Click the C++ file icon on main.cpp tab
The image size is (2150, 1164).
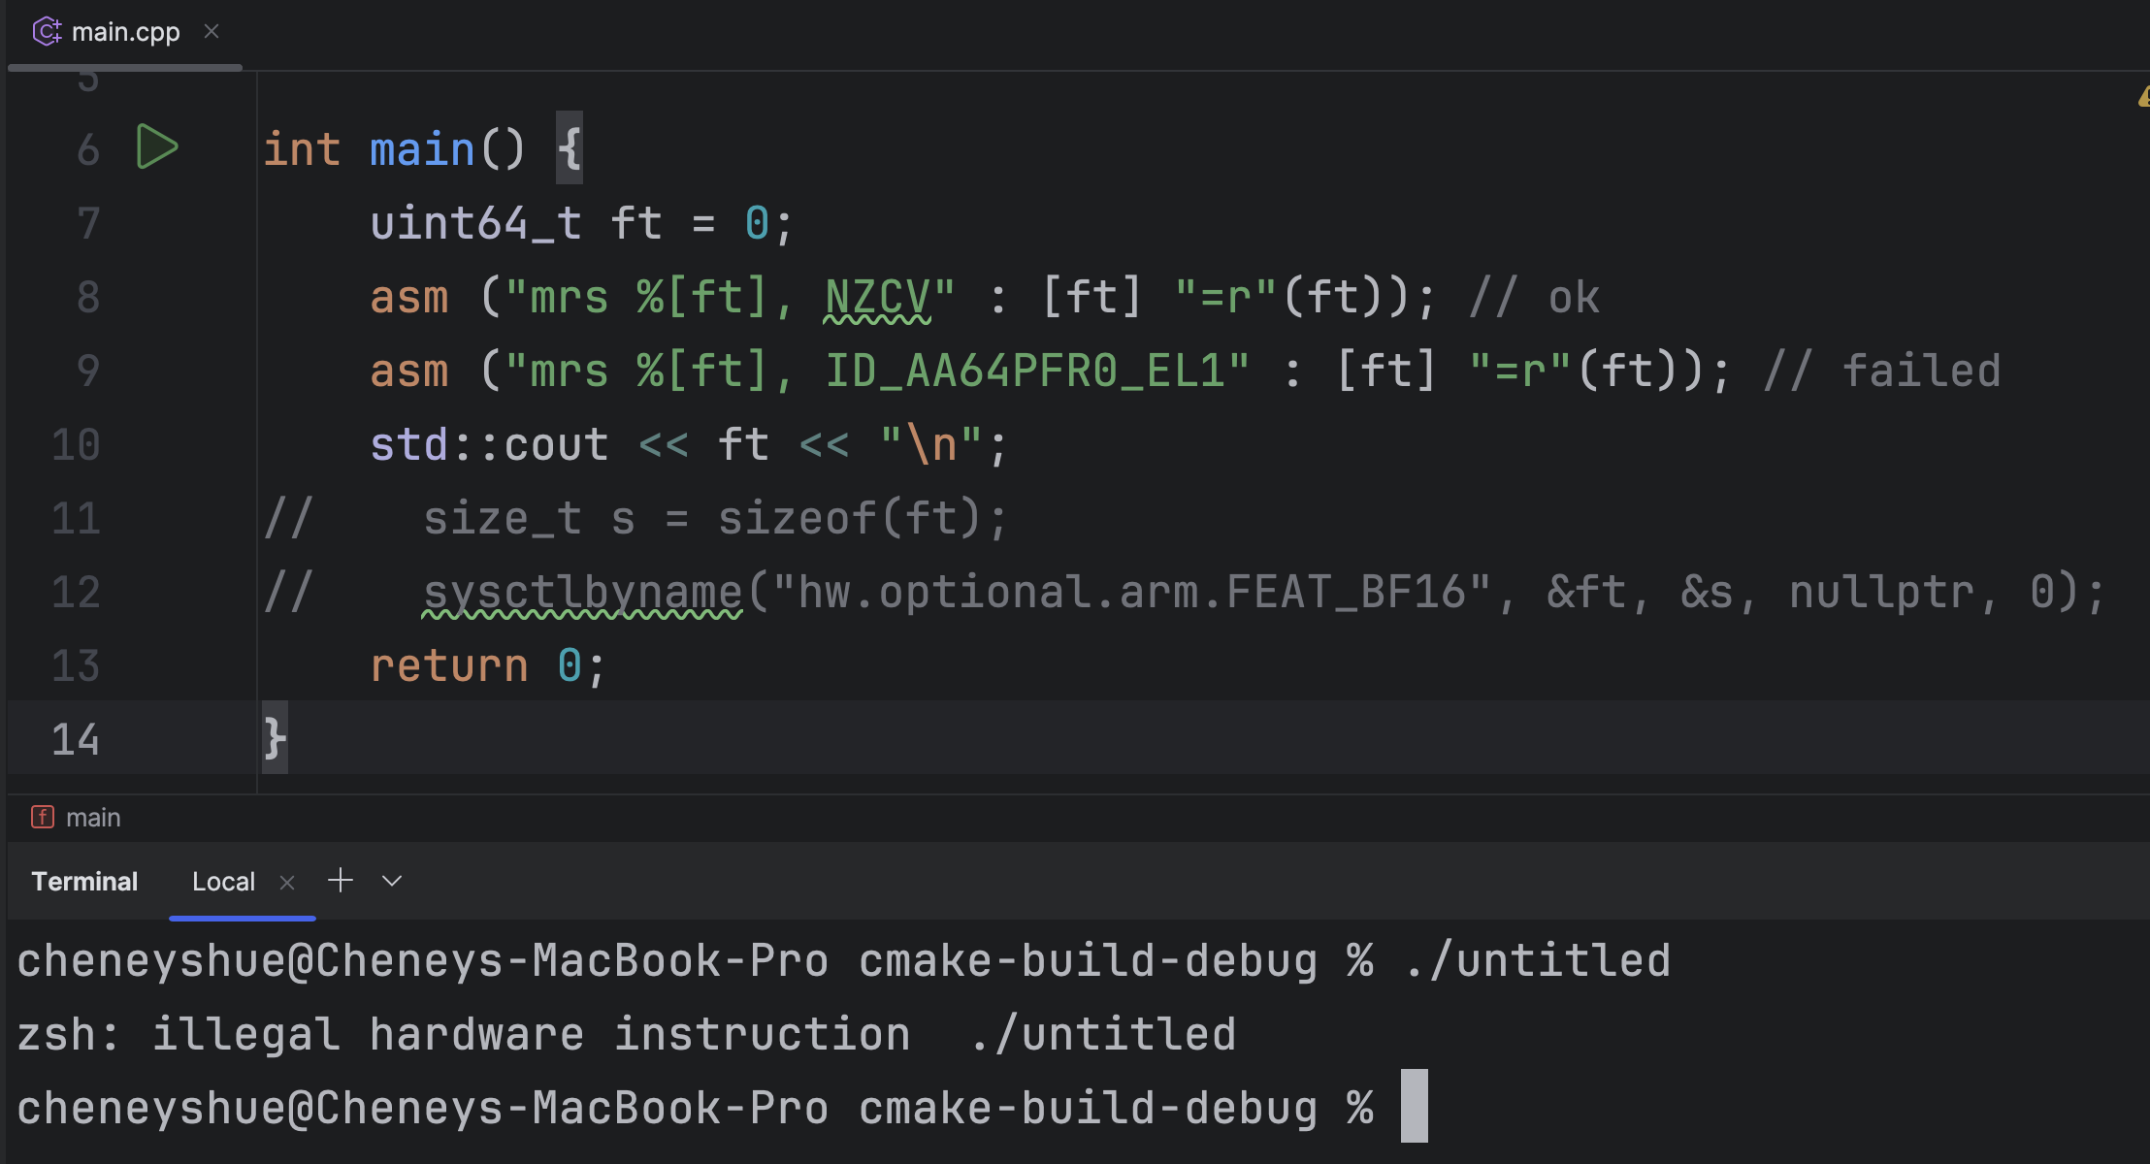point(47,32)
